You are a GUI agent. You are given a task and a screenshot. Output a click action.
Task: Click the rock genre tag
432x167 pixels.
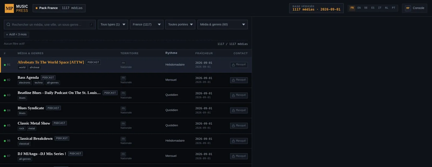click(x=22, y=128)
